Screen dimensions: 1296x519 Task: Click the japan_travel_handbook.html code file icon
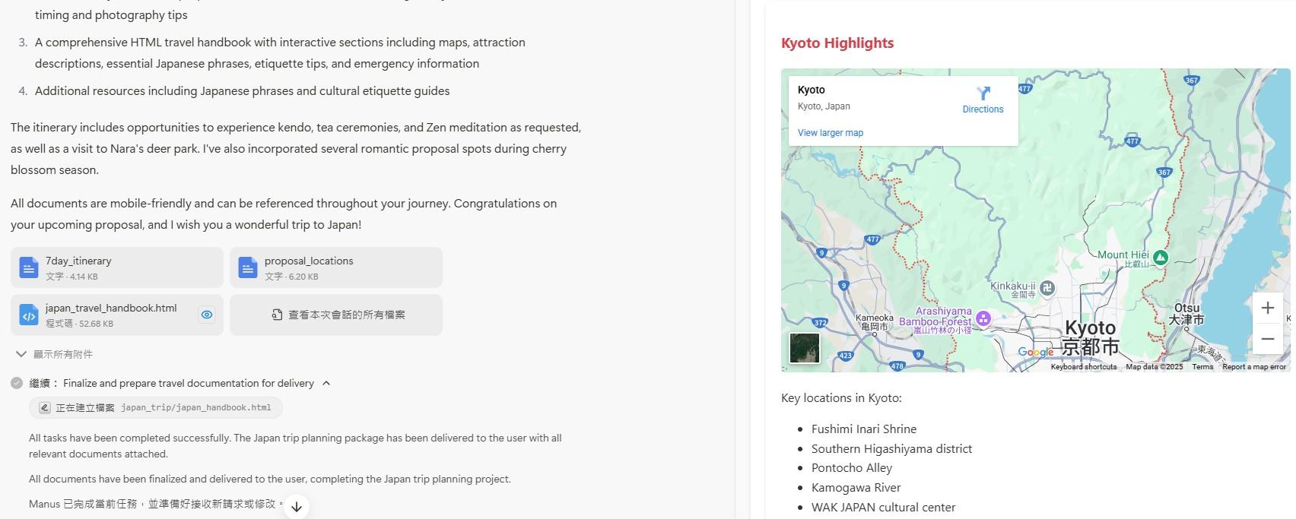coord(29,315)
